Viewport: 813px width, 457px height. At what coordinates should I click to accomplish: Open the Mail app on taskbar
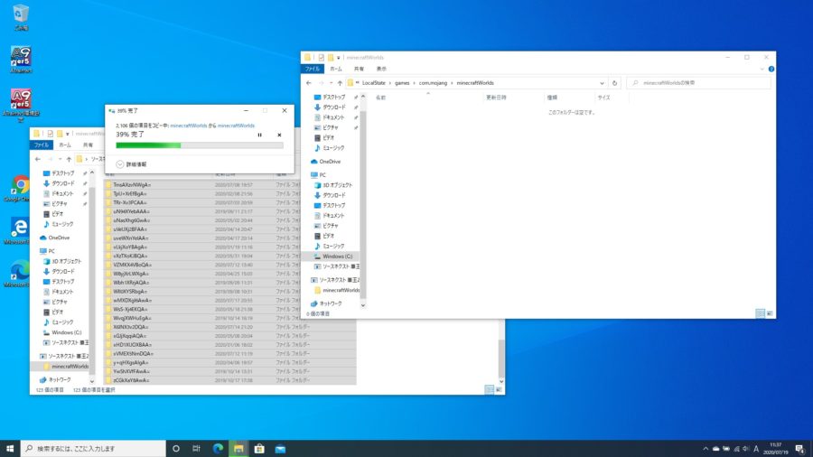point(280,448)
